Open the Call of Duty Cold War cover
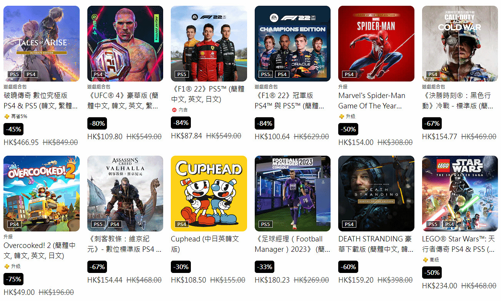501x301 pixels. (460, 43)
